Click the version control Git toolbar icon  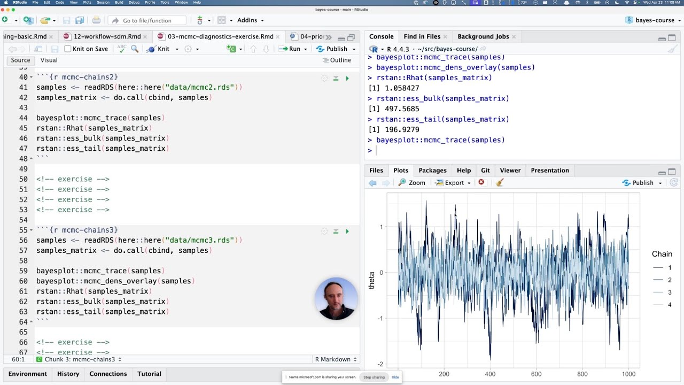[200, 20]
